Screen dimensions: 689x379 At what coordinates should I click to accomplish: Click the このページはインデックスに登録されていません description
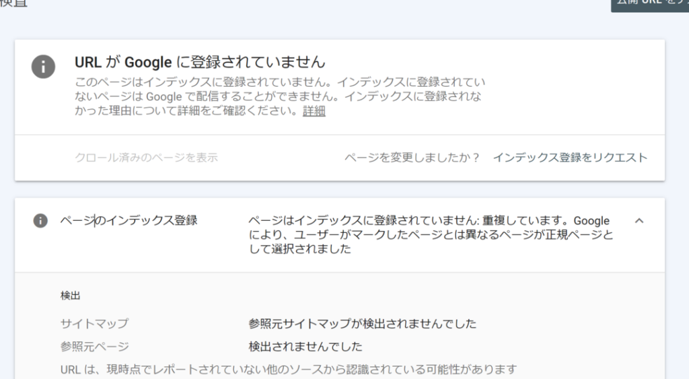pos(280,96)
